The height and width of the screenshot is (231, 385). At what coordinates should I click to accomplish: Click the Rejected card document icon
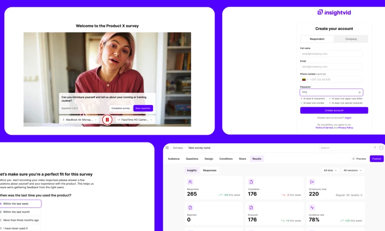click(x=190, y=208)
